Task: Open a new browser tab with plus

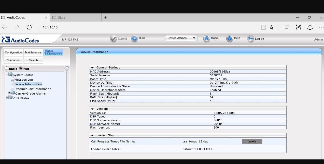Action: click(105, 17)
